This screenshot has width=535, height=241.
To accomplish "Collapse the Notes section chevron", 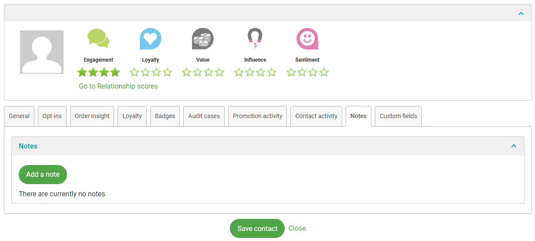I will click(x=514, y=146).
